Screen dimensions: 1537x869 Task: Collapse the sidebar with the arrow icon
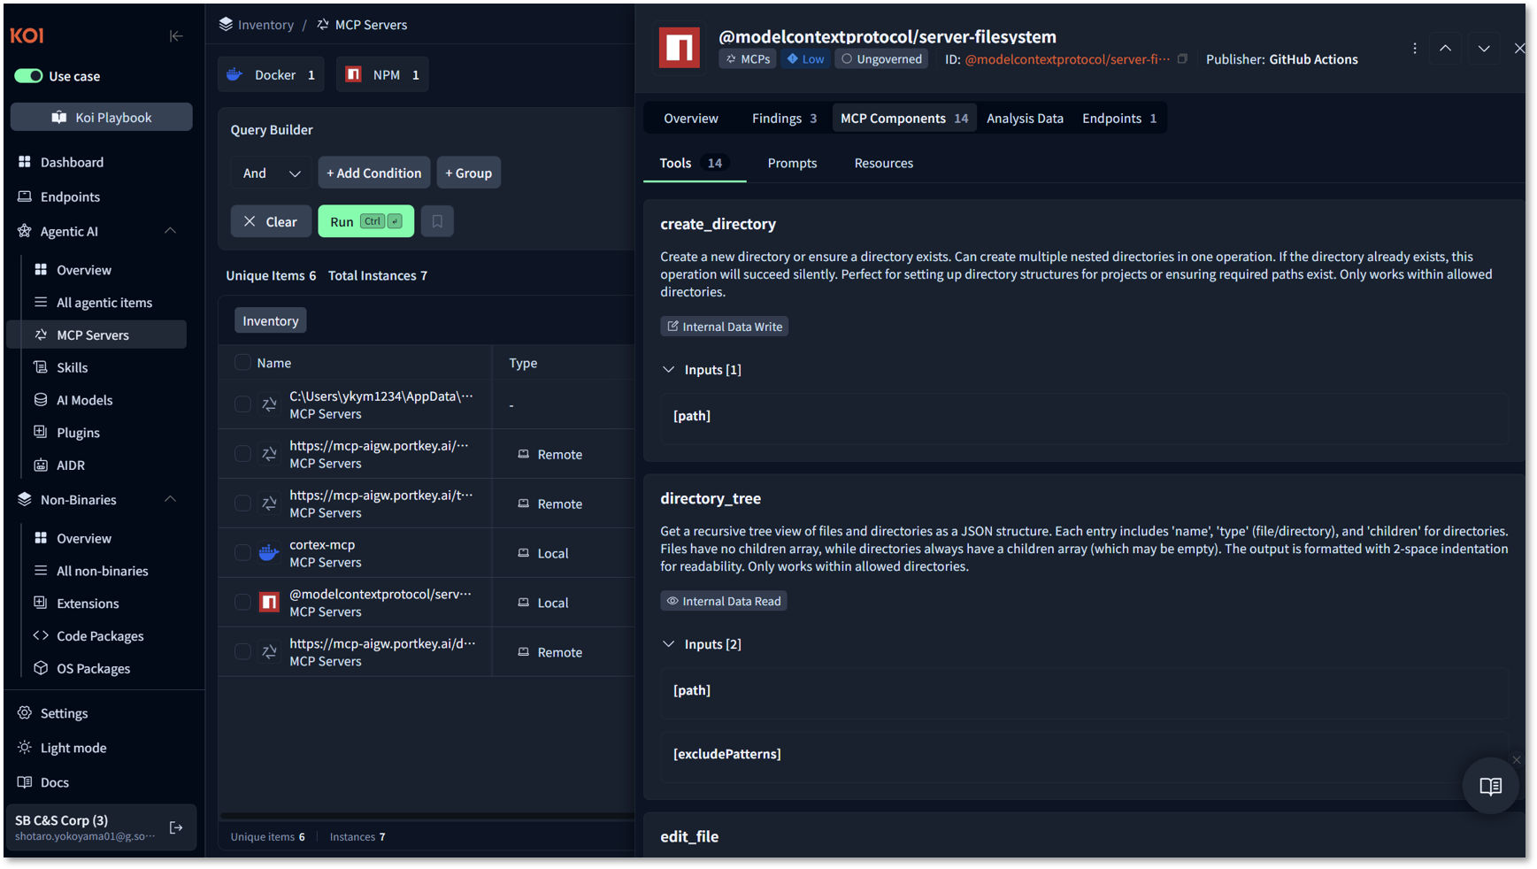tap(176, 36)
